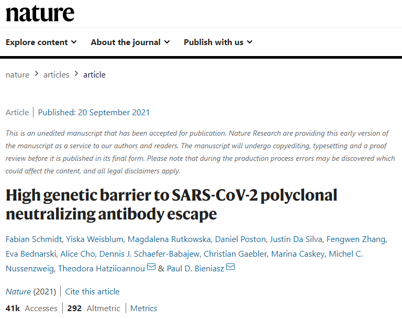The image size is (402, 319).
Task: Open author Fengwen Zhang link
Action: coord(356,239)
